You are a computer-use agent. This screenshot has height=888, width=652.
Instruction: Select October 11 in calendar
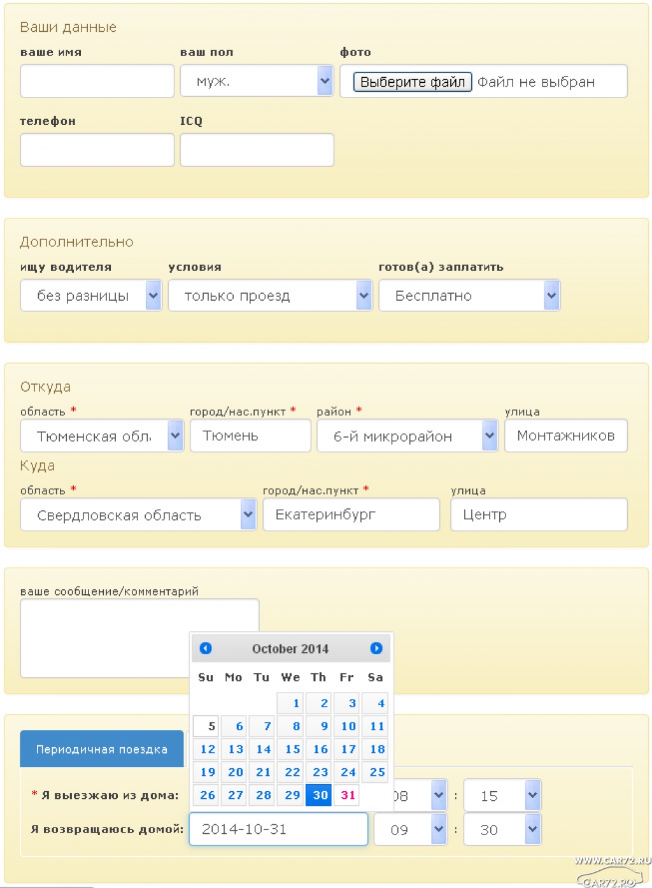(374, 726)
